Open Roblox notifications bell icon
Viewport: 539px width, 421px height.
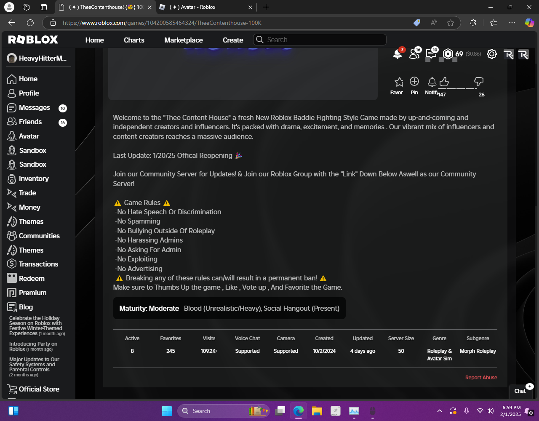point(397,54)
